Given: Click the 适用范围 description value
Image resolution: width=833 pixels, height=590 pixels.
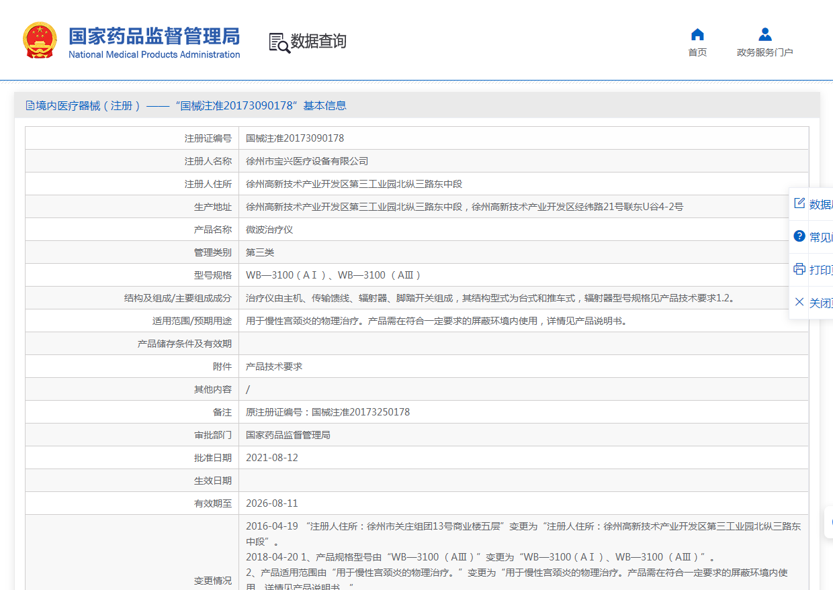Looking at the screenshot, I should click(437, 321).
